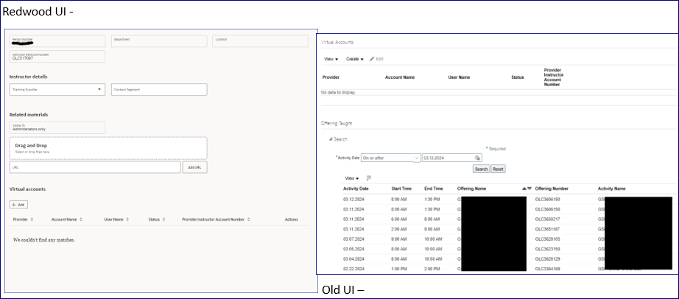Click the Search button
679x299 pixels.
pos(481,169)
